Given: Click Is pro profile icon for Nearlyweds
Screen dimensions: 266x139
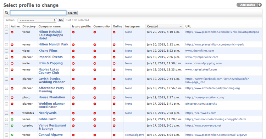Looking at the screenshot, I should click(73, 113).
